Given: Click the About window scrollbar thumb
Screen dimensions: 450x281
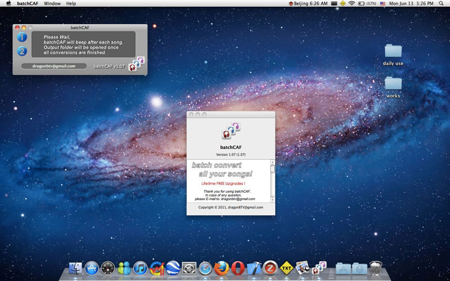Looking at the screenshot, I should click(273, 169).
